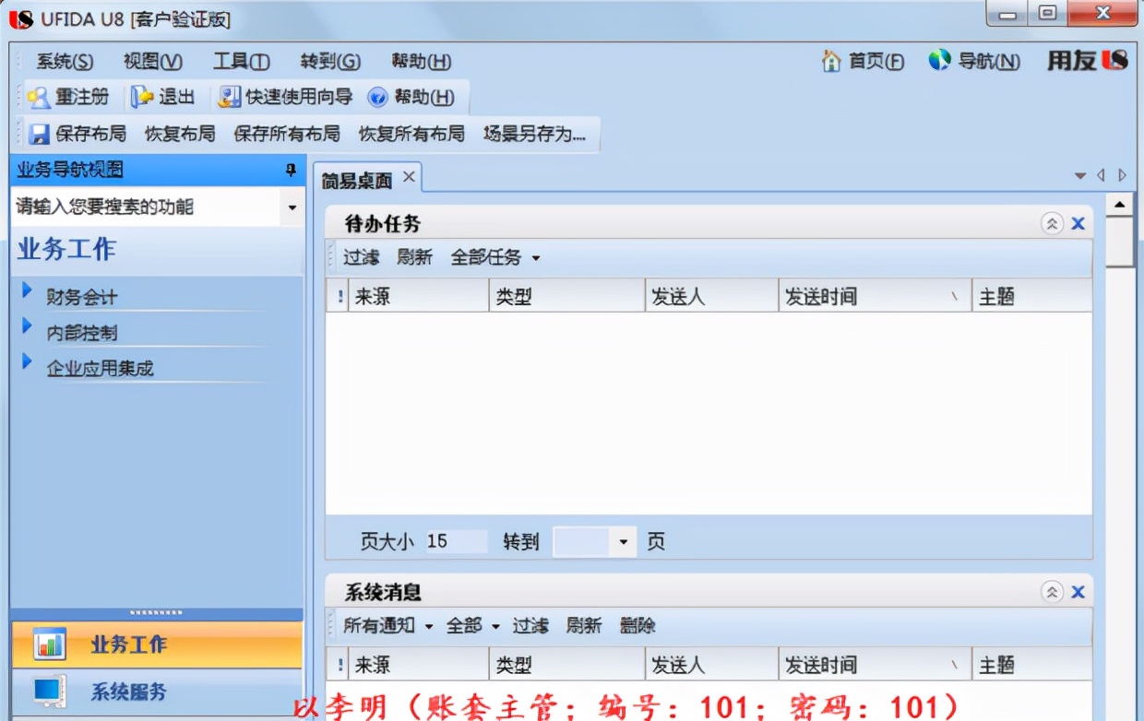Open the 工具 menu
This screenshot has height=721, width=1144.
click(x=244, y=61)
